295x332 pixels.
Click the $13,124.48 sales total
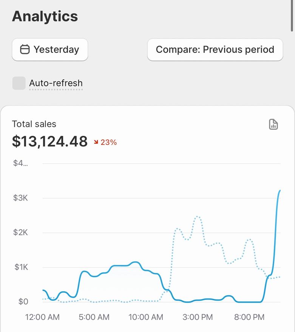coord(50,141)
